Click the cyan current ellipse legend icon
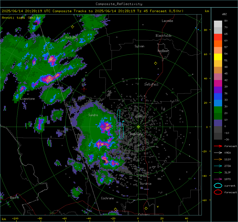This screenshot has height=222, width=238. point(218,186)
